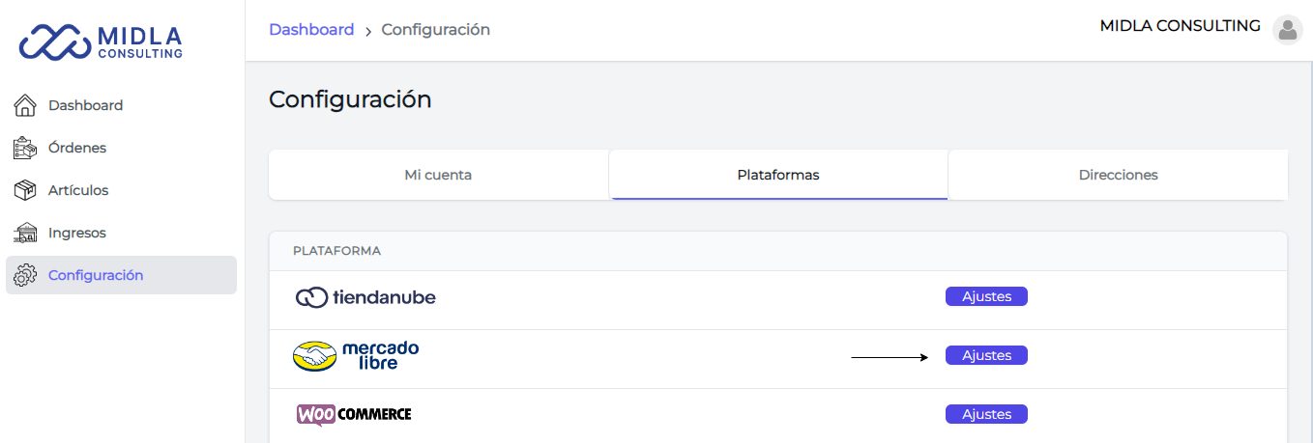Switch to the Mi cuenta tab

tap(438, 175)
